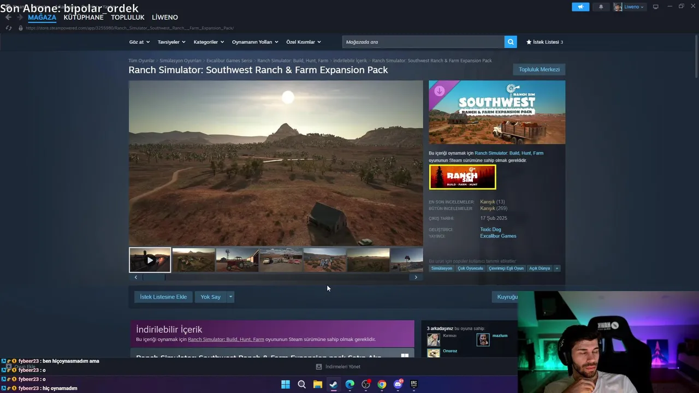The image size is (699, 393).
Task: Click the Steam store URL address bar
Action: (130, 28)
